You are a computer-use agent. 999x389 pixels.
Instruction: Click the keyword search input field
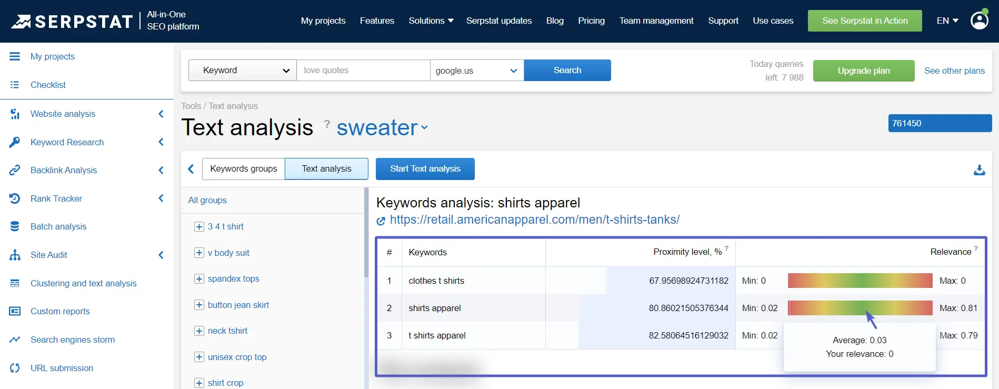click(x=363, y=70)
